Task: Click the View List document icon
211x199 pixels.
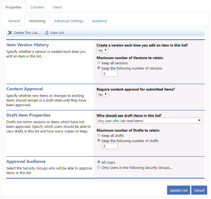Action: coord(46,33)
